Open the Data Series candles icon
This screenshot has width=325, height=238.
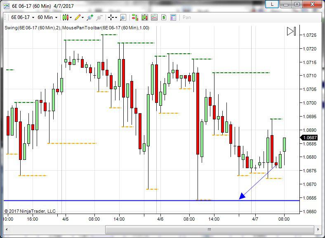point(145,17)
